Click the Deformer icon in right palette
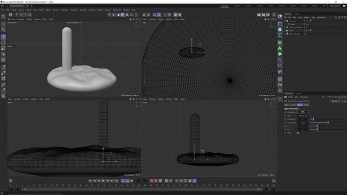Image resolution: width=347 pixels, height=195 pixels. click(x=280, y=60)
